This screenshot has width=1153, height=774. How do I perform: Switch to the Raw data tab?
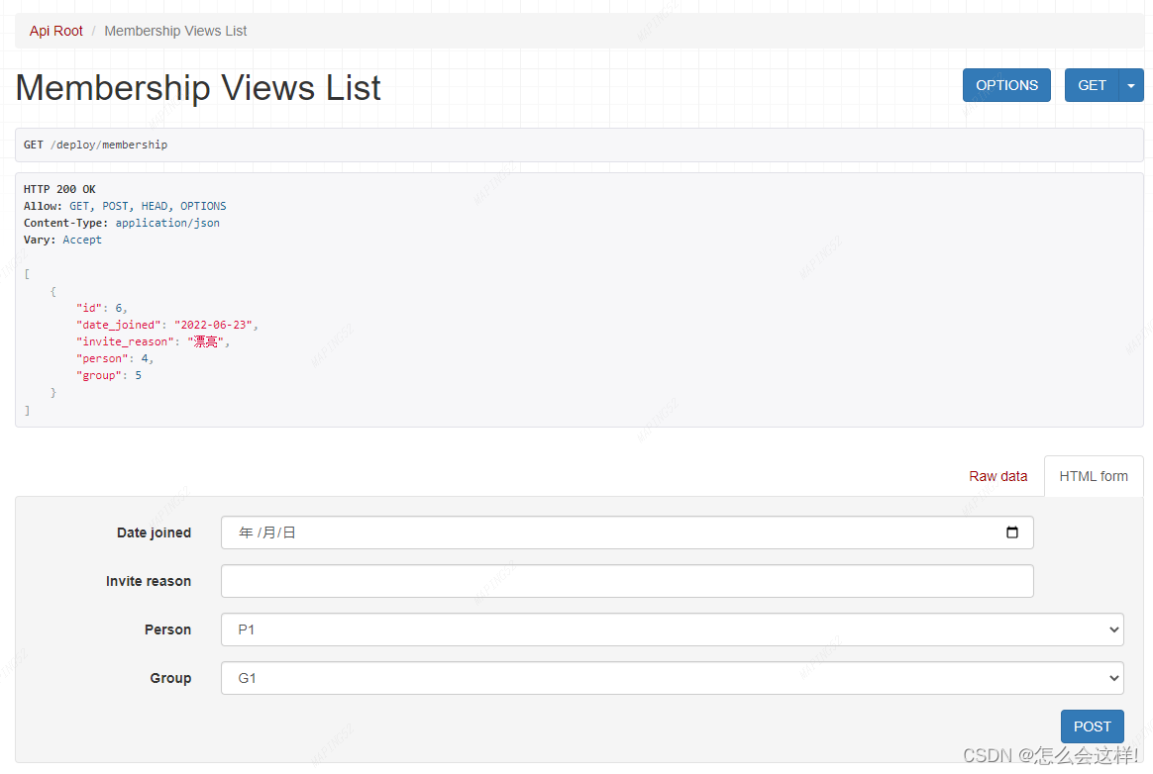point(997,476)
